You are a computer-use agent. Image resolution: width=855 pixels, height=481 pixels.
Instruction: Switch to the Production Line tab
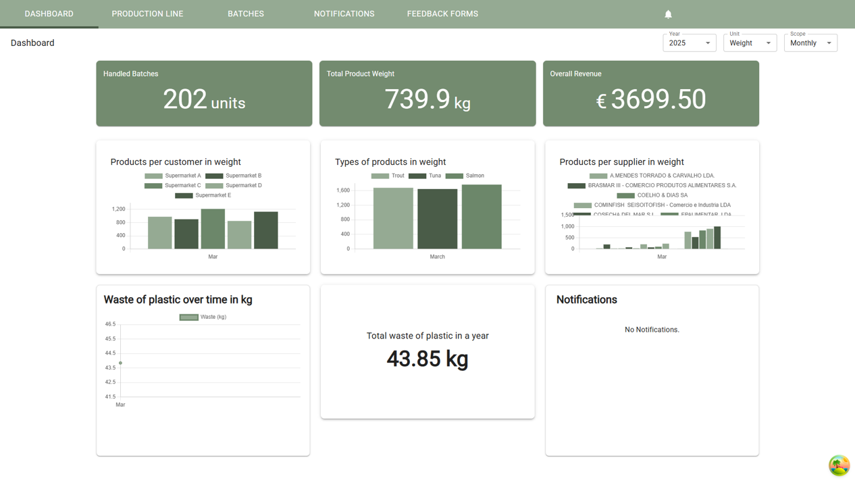pyautogui.click(x=147, y=14)
